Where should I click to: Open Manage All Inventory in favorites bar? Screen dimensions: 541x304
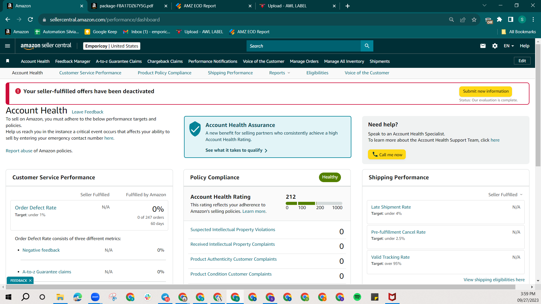pyautogui.click(x=344, y=61)
